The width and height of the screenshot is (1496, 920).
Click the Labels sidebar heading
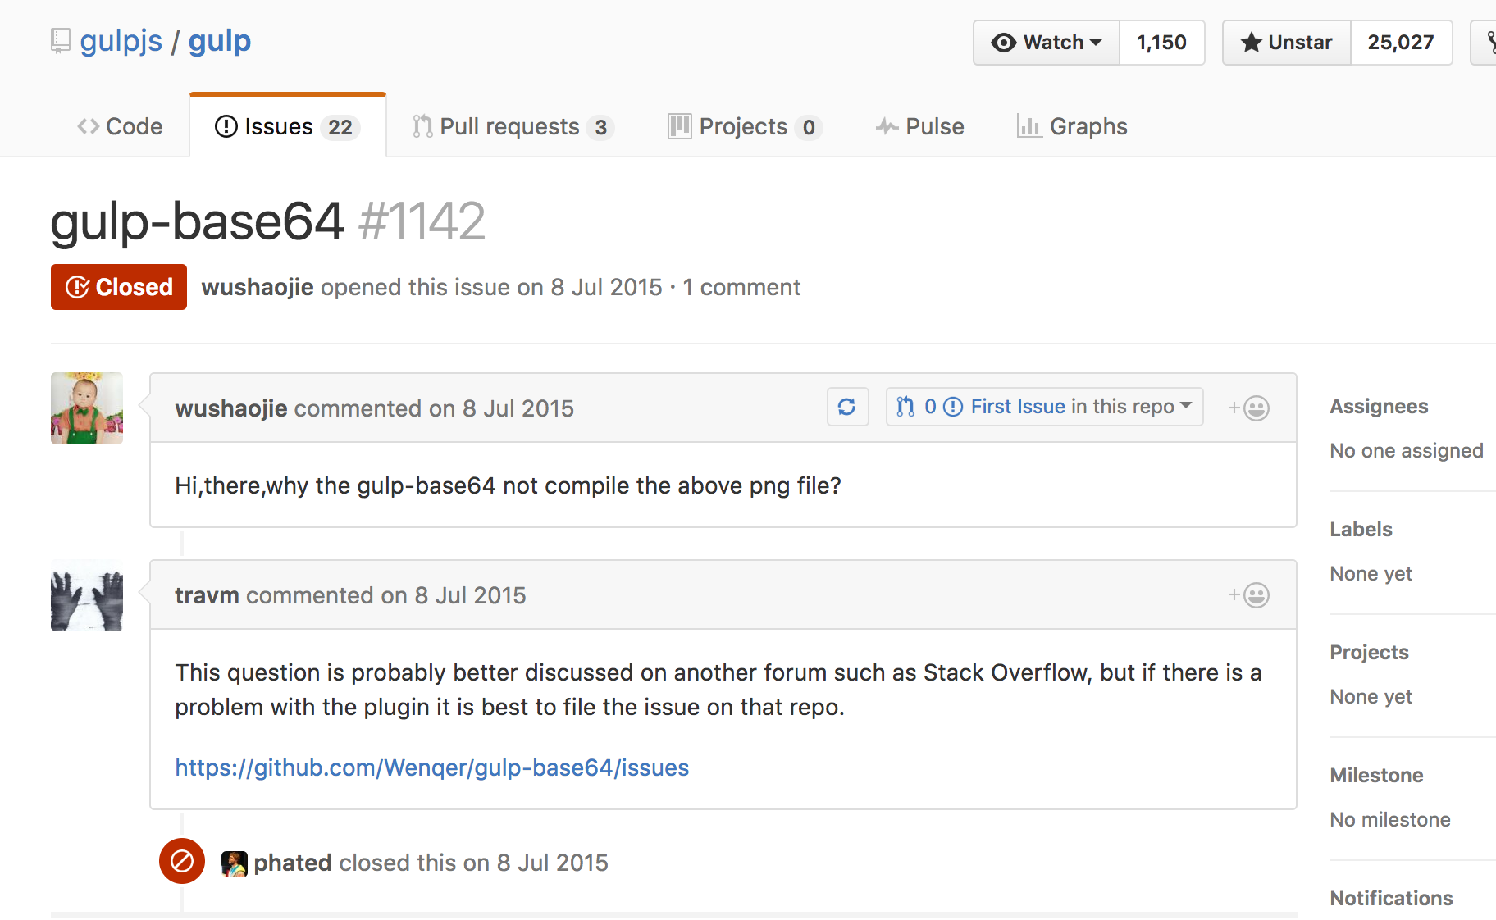[1361, 530]
